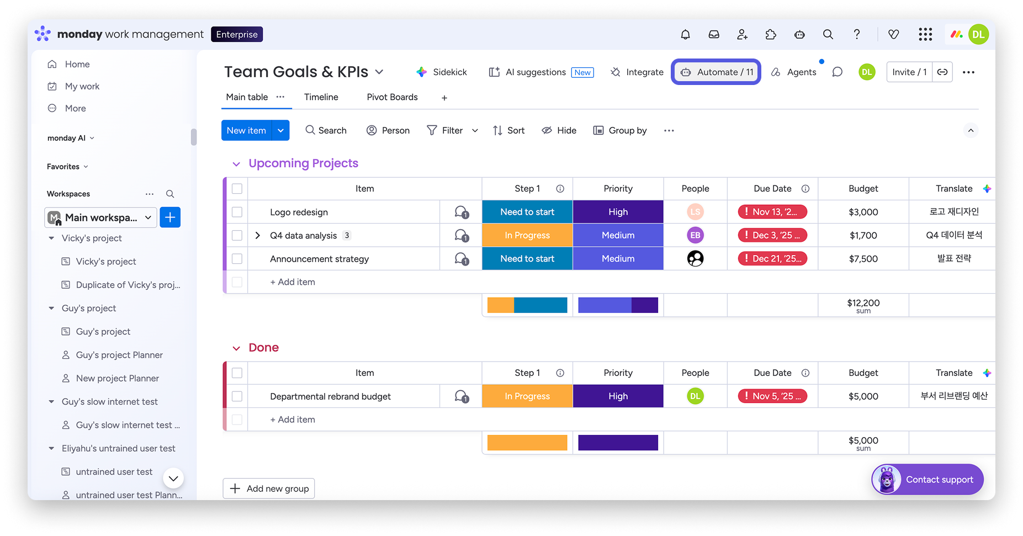
Task: Expand Q4 data analysis subitems
Action: click(257, 235)
